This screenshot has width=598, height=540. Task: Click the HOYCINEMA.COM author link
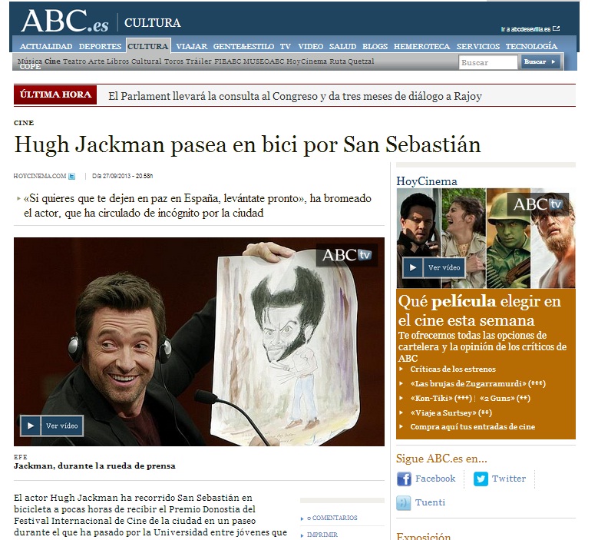(x=40, y=176)
